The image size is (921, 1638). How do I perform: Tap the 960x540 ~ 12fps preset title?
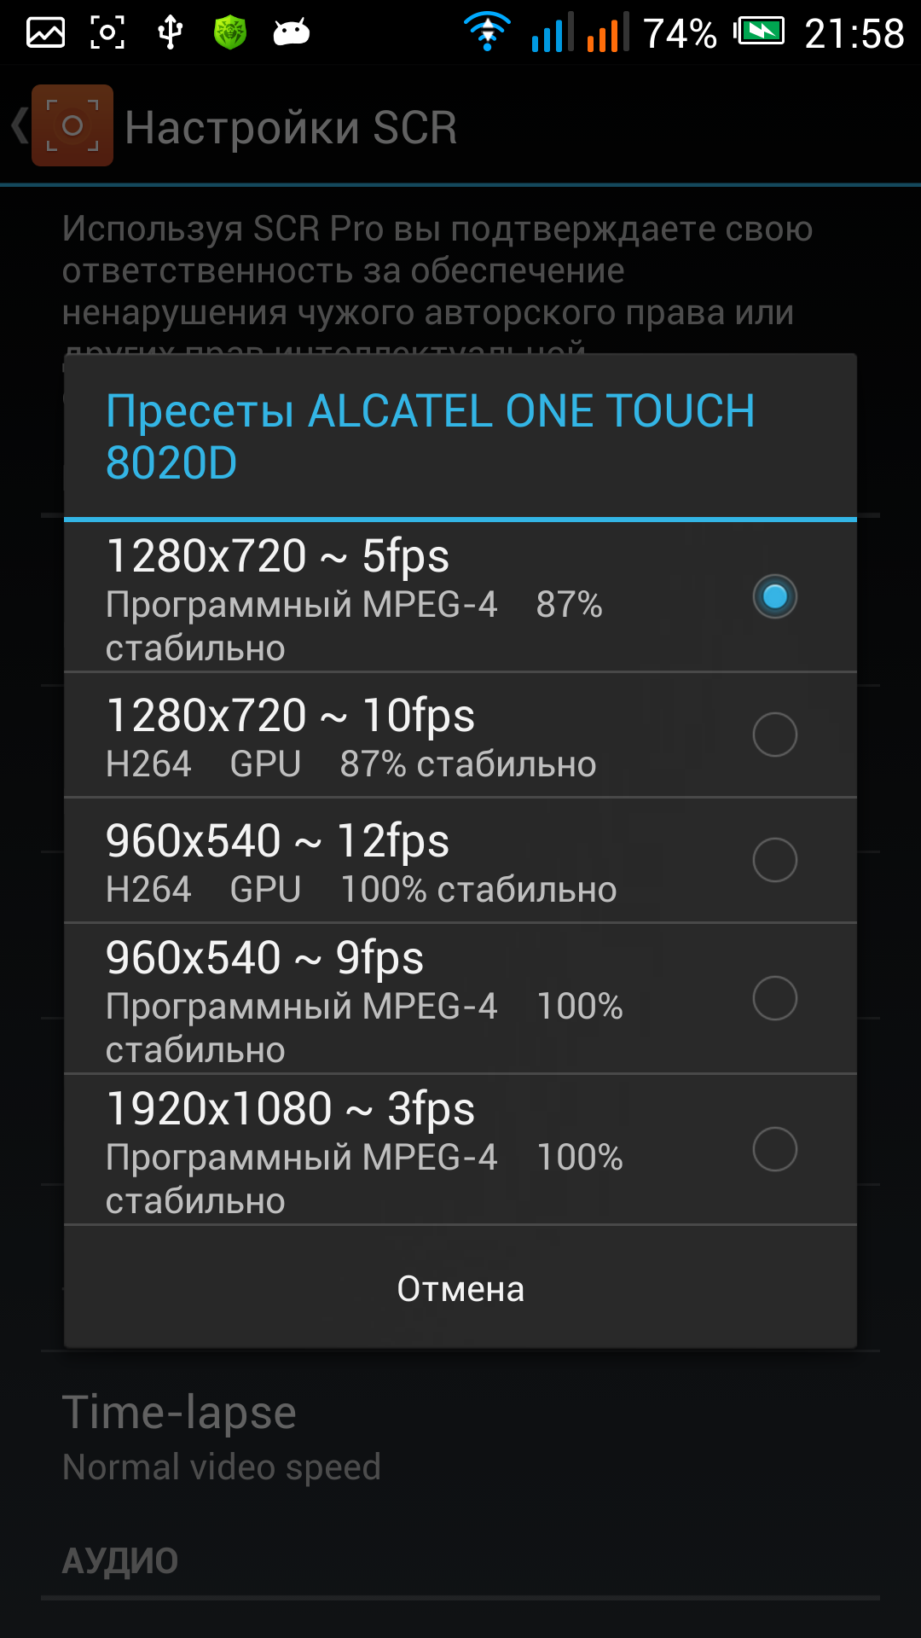tap(277, 841)
